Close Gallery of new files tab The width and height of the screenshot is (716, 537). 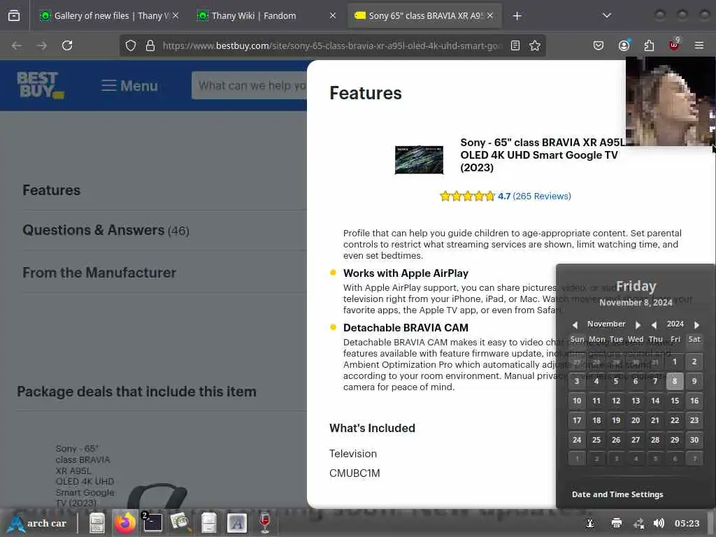[x=176, y=16]
